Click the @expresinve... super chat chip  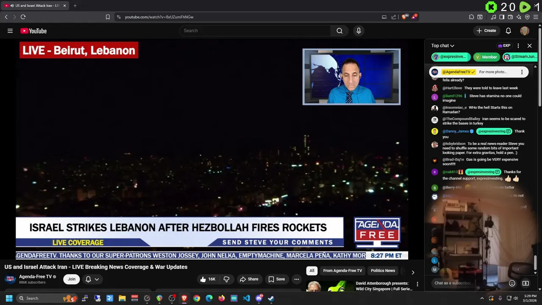(x=451, y=57)
